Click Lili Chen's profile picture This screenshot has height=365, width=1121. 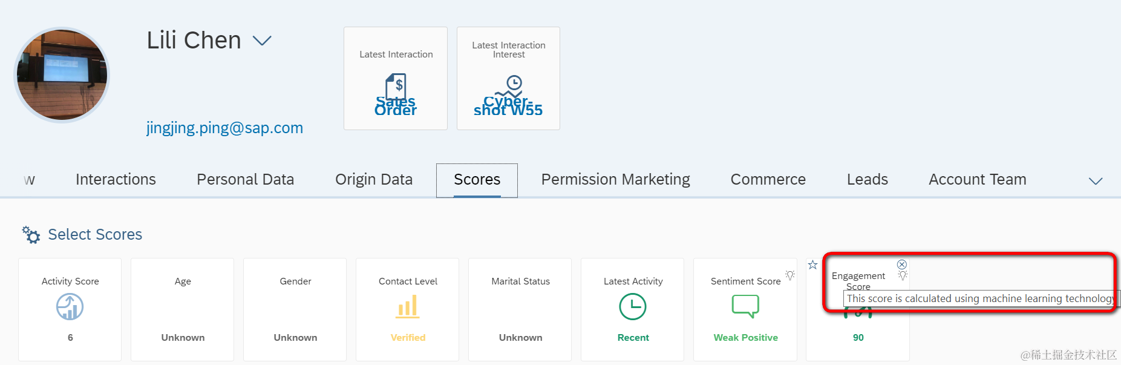tap(62, 75)
